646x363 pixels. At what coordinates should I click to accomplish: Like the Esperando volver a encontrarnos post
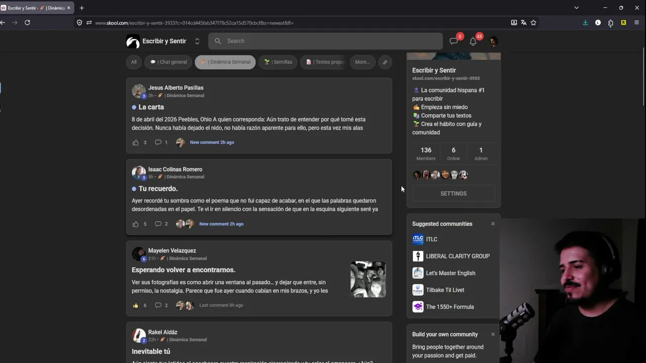[135, 306]
